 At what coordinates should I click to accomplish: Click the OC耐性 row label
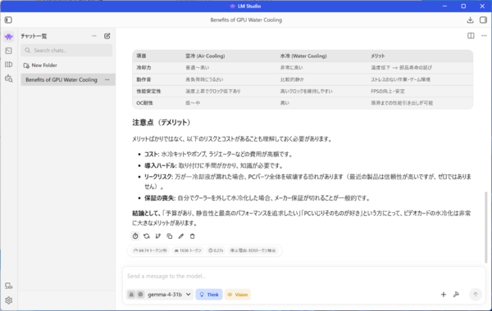click(x=144, y=103)
